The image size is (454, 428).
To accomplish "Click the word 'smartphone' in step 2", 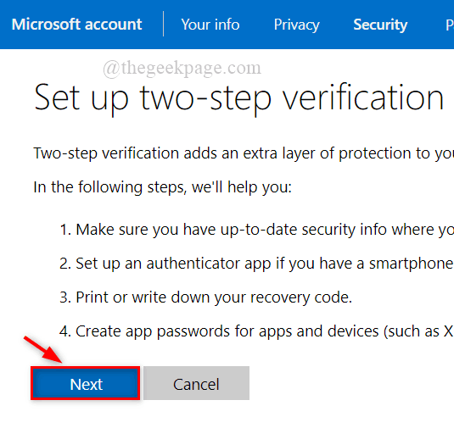I will point(412,264).
